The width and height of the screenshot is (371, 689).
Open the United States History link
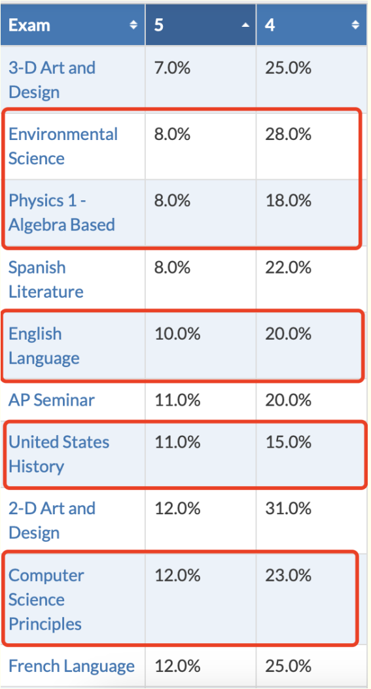pyautogui.click(x=59, y=454)
